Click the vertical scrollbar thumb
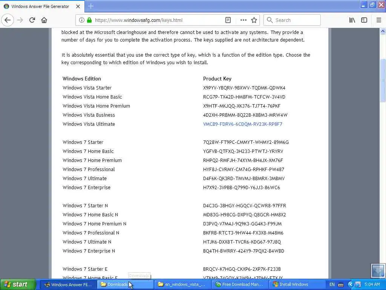 (383, 80)
